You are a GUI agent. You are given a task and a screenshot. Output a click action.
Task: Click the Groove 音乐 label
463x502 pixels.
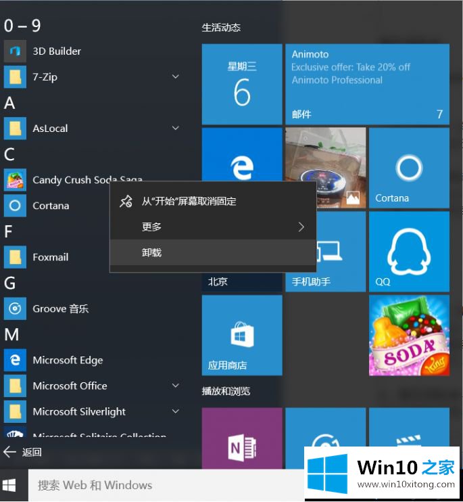pos(61,309)
